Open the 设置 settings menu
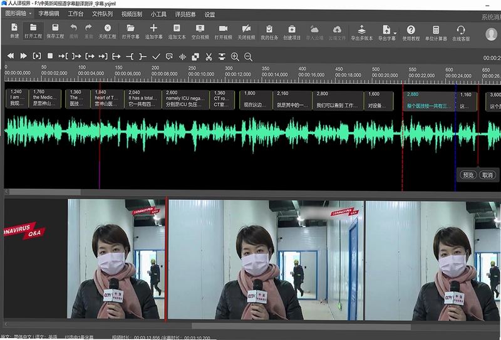 [x=210, y=14]
